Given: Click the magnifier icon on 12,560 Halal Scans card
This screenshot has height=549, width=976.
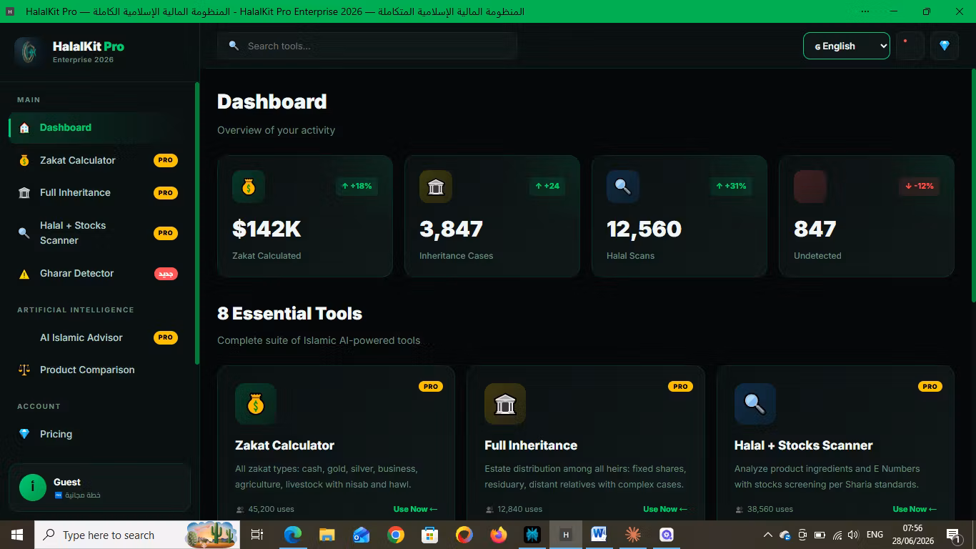Looking at the screenshot, I should coord(623,187).
